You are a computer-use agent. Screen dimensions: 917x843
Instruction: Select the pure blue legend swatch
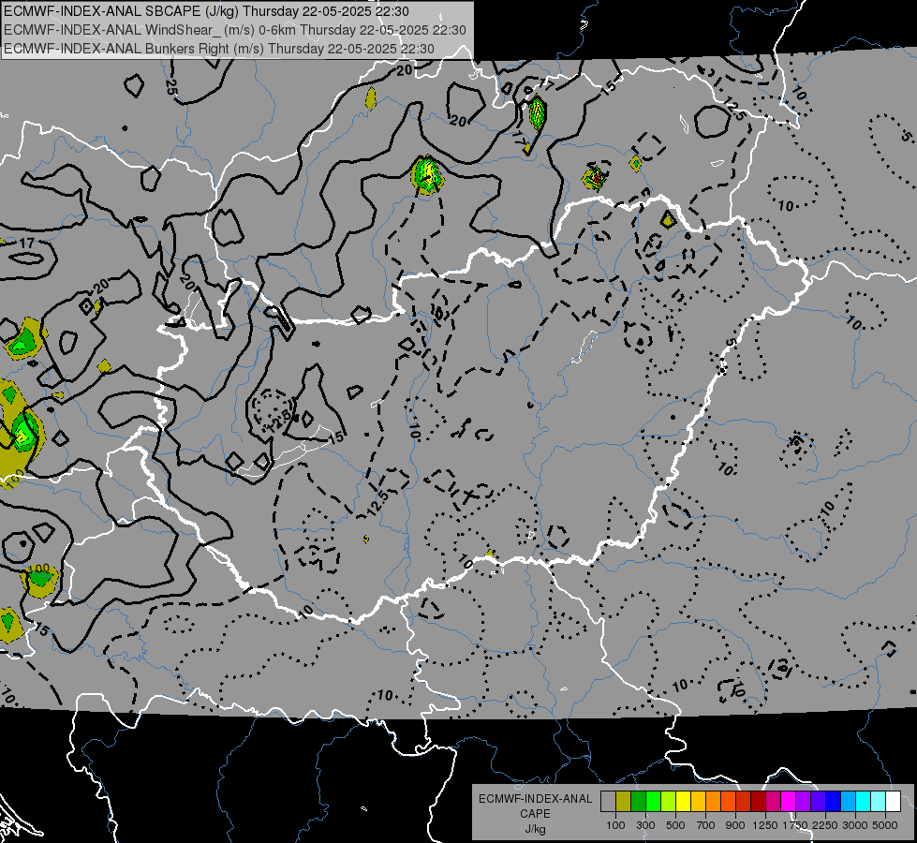point(834,802)
